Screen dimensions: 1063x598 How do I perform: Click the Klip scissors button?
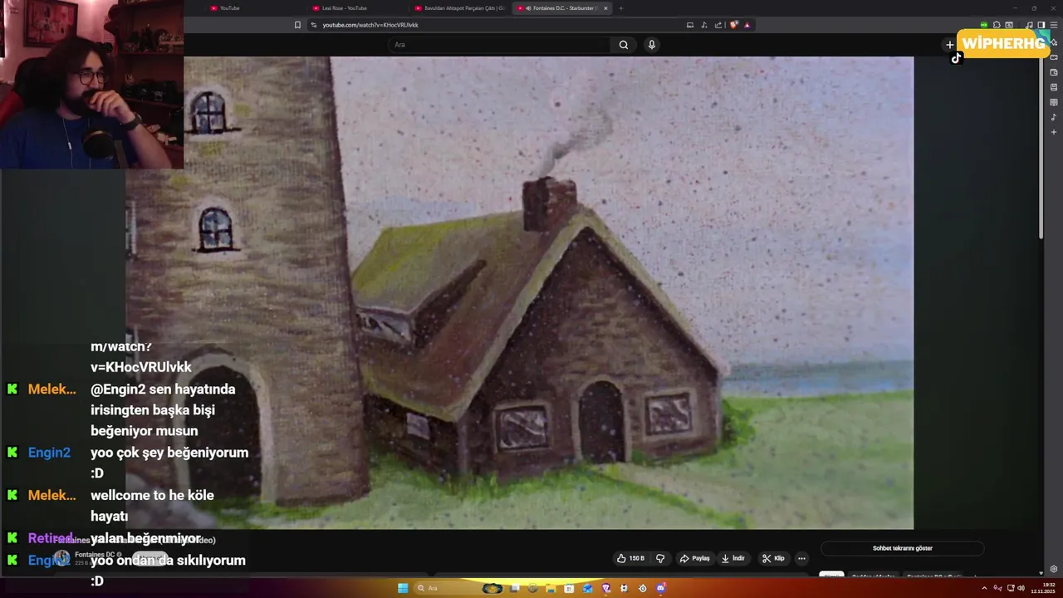point(773,558)
